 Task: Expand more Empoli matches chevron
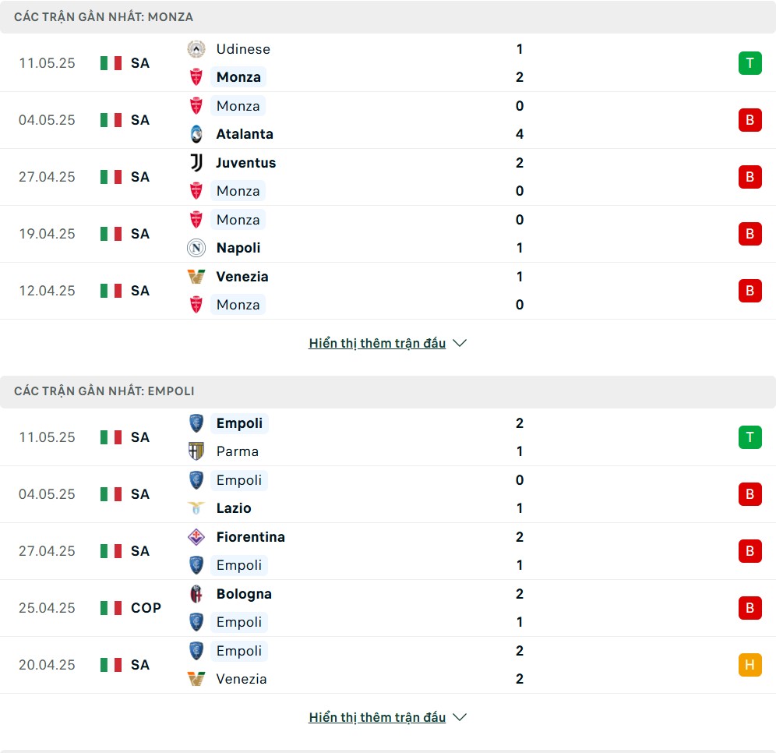[x=460, y=717]
